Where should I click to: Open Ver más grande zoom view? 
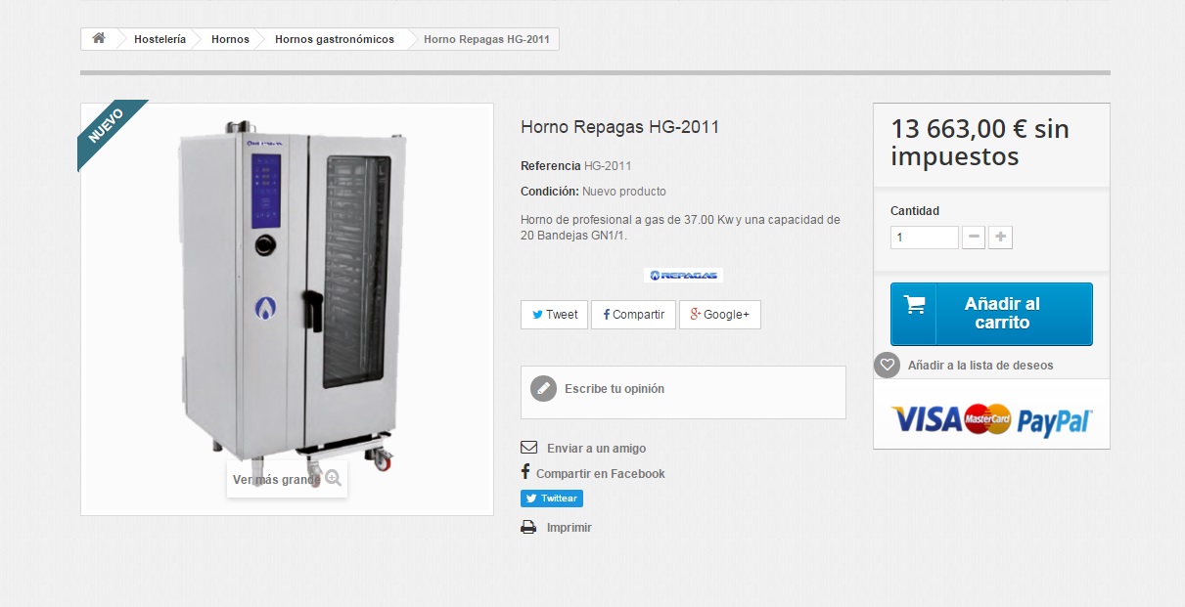287,479
